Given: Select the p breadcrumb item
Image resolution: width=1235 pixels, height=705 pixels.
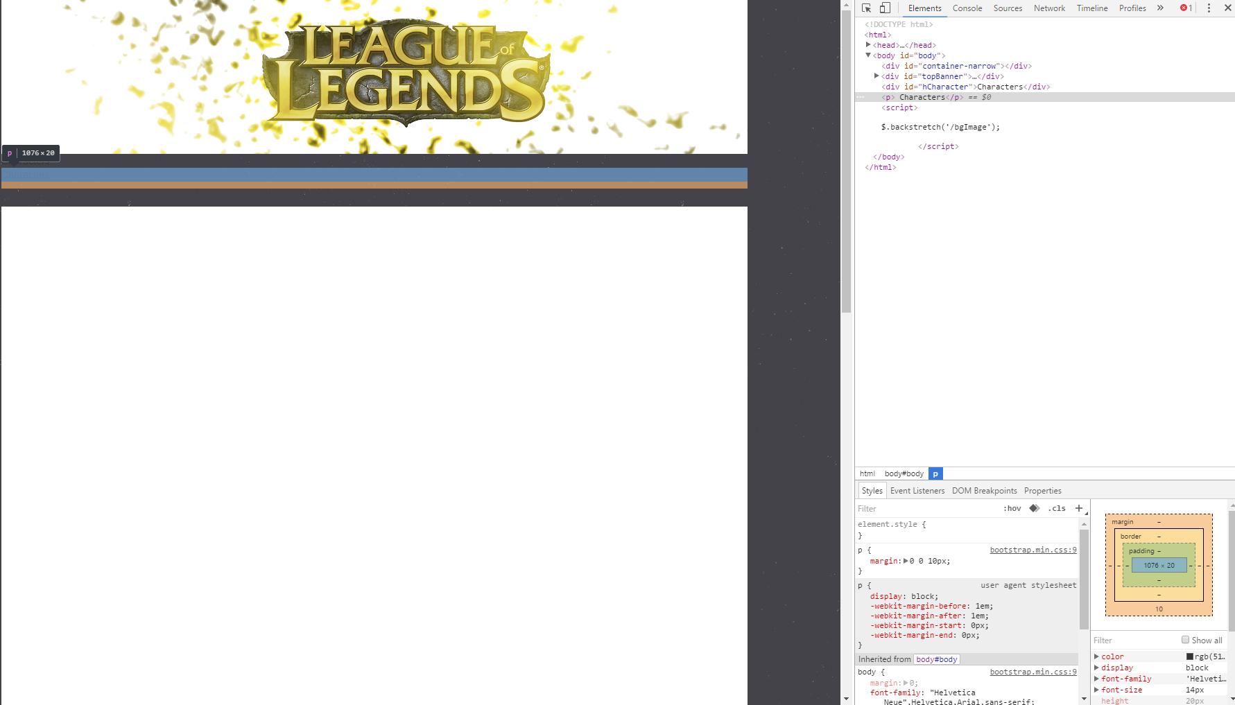Looking at the screenshot, I should pos(935,473).
